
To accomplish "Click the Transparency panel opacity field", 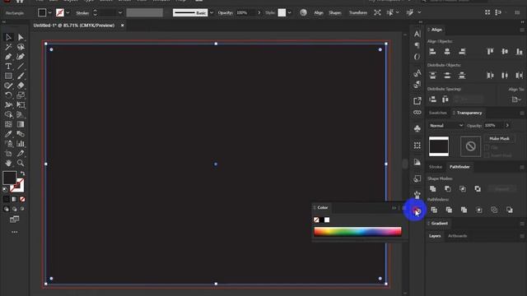I will [x=493, y=126].
